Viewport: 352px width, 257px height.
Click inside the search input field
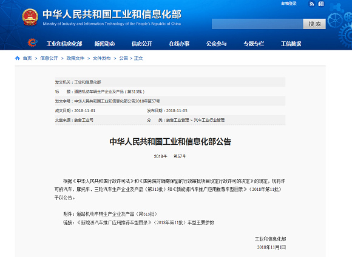[257, 24]
